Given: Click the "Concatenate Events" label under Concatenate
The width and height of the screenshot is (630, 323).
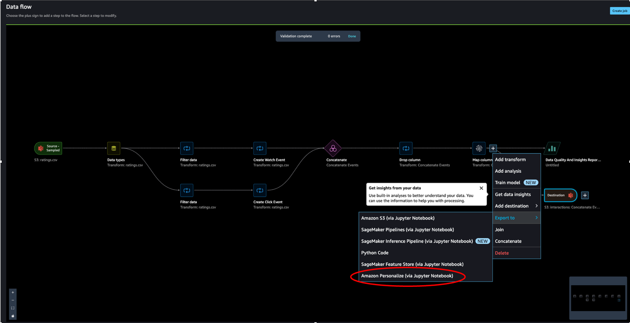Looking at the screenshot, I should [342, 165].
